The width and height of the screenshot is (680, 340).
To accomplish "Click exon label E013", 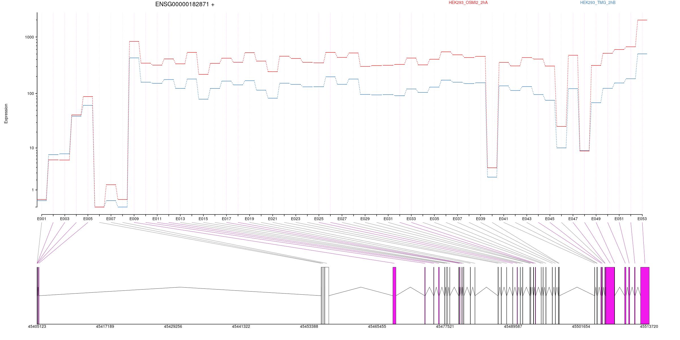I will click(180, 219).
